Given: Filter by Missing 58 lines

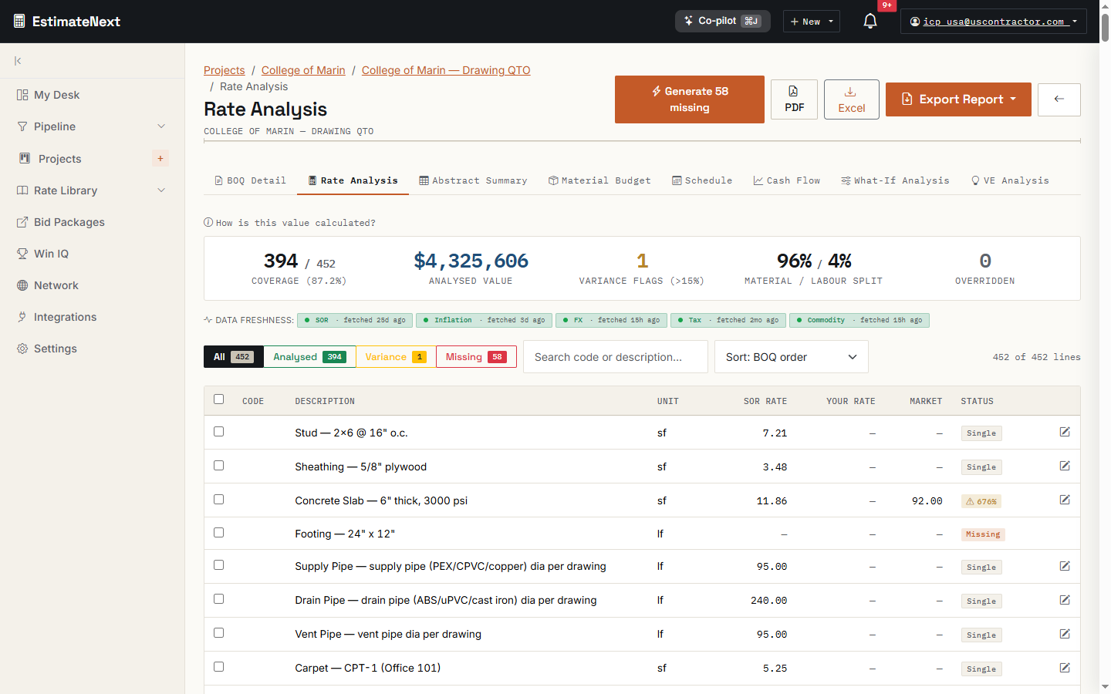Looking at the screenshot, I should [476, 357].
